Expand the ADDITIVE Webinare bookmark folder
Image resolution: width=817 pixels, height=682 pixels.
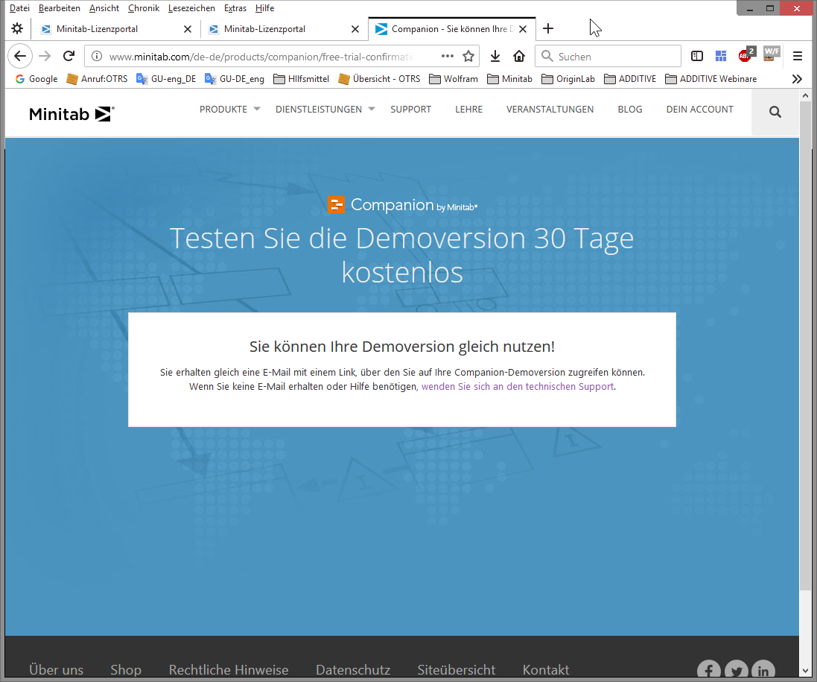(x=710, y=79)
